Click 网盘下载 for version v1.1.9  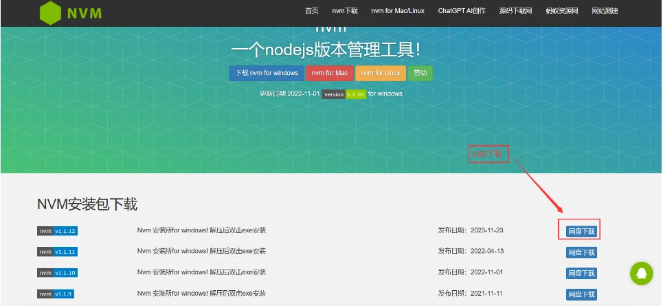[581, 294]
